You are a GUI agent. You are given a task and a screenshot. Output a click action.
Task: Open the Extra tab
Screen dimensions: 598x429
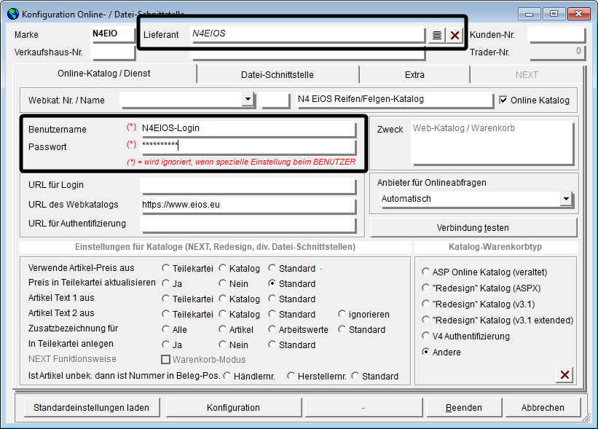point(414,75)
